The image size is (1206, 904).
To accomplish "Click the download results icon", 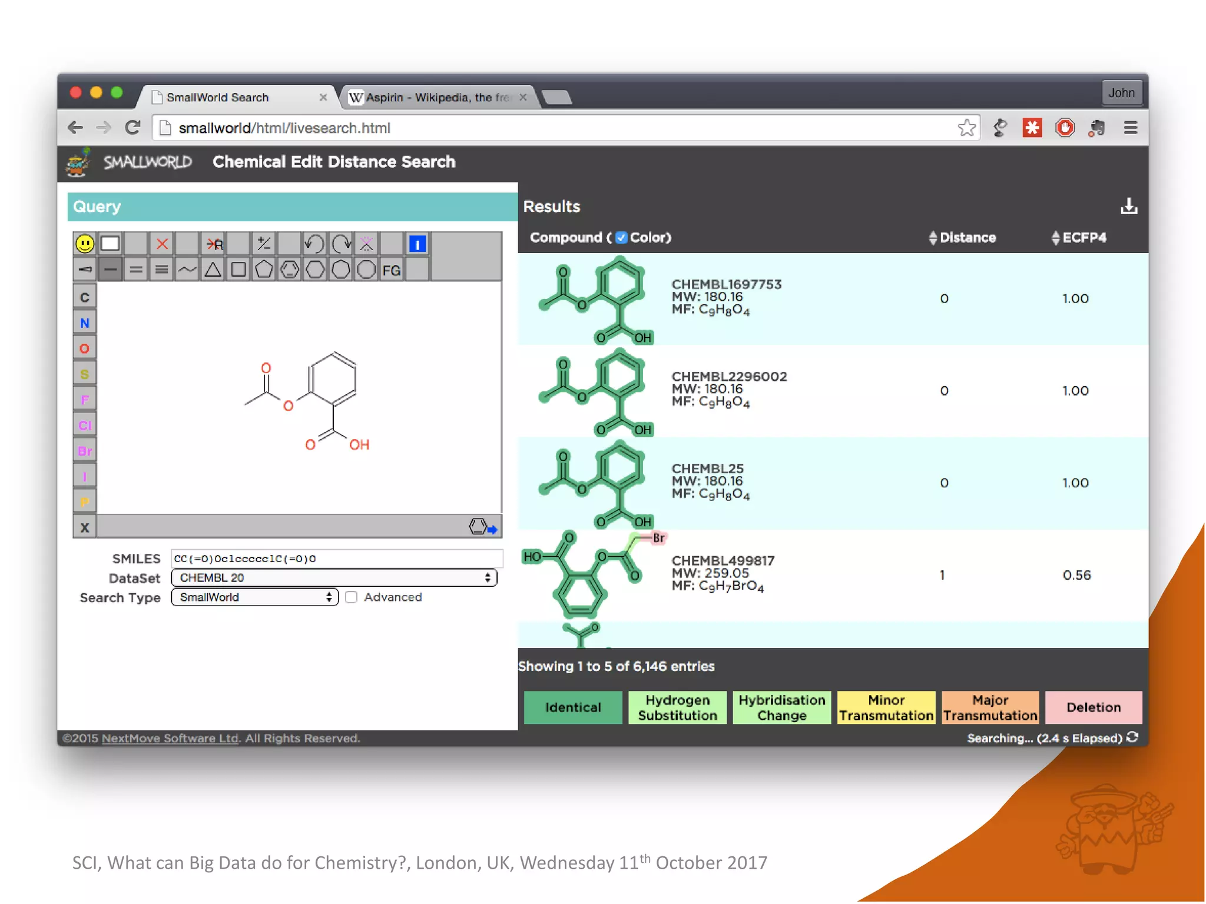I will [1128, 206].
